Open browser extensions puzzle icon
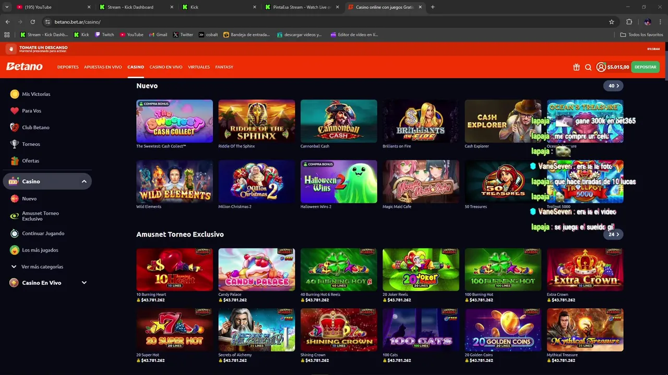The width and height of the screenshot is (668, 375). pos(629,22)
